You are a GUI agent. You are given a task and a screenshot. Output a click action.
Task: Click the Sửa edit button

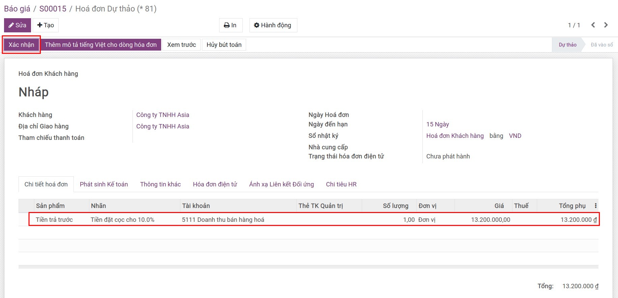click(18, 25)
